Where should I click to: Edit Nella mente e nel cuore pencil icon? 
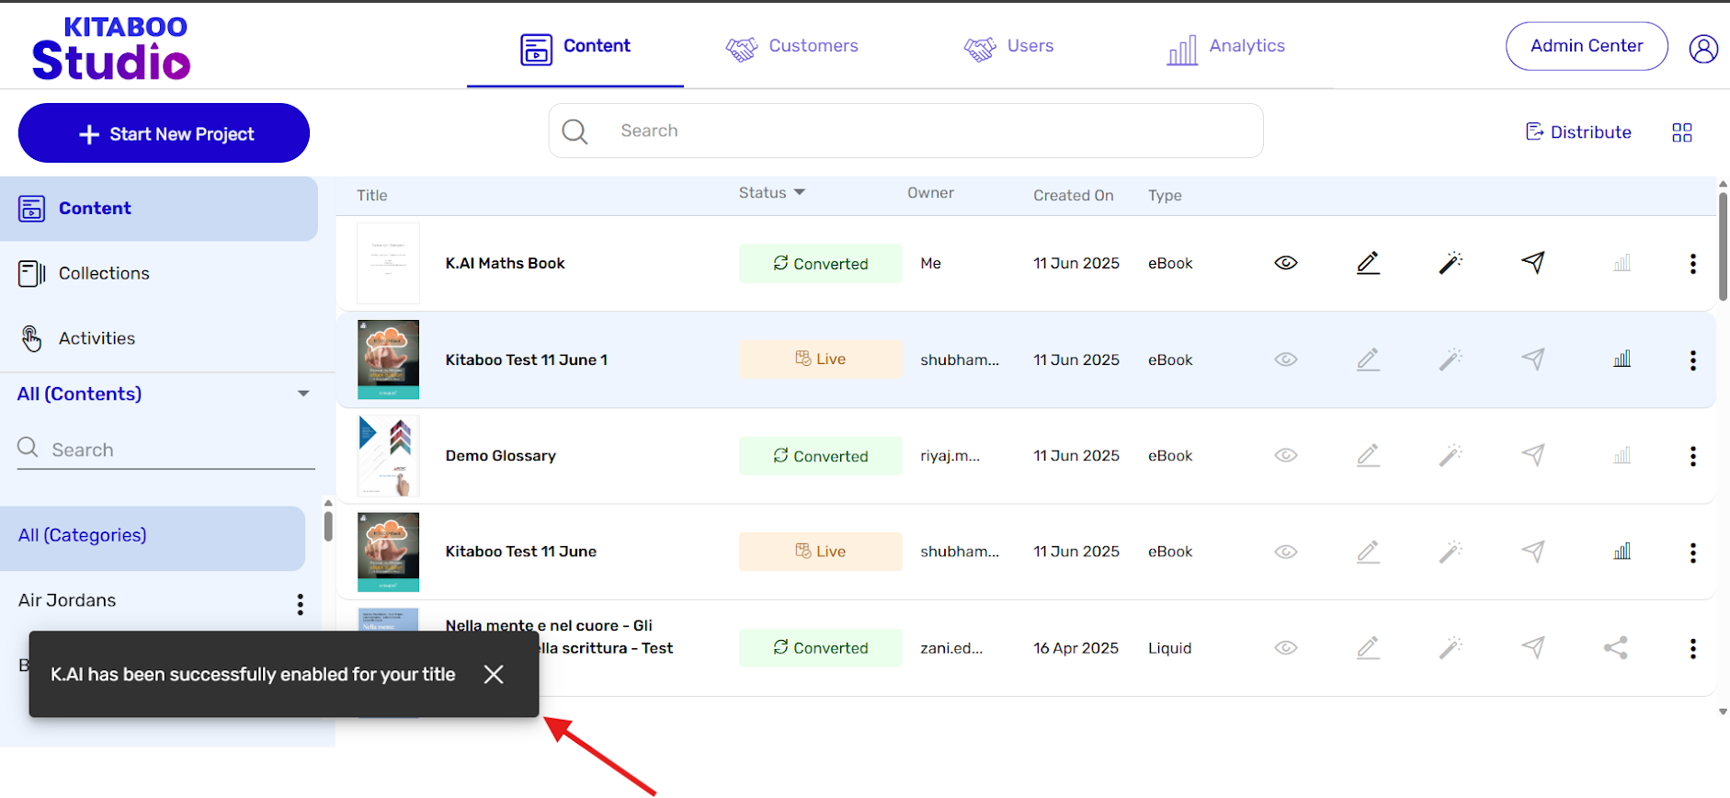coord(1368,648)
